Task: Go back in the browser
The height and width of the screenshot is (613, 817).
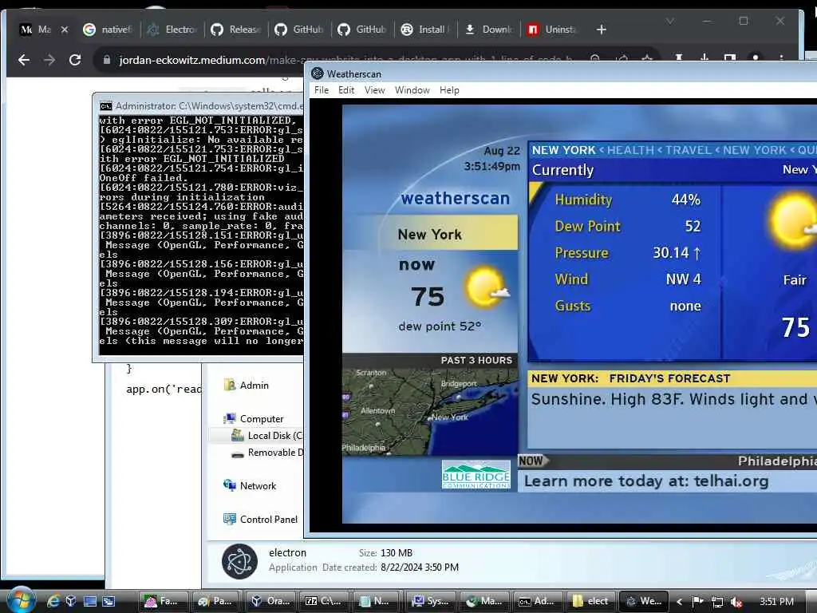Action: click(x=24, y=60)
